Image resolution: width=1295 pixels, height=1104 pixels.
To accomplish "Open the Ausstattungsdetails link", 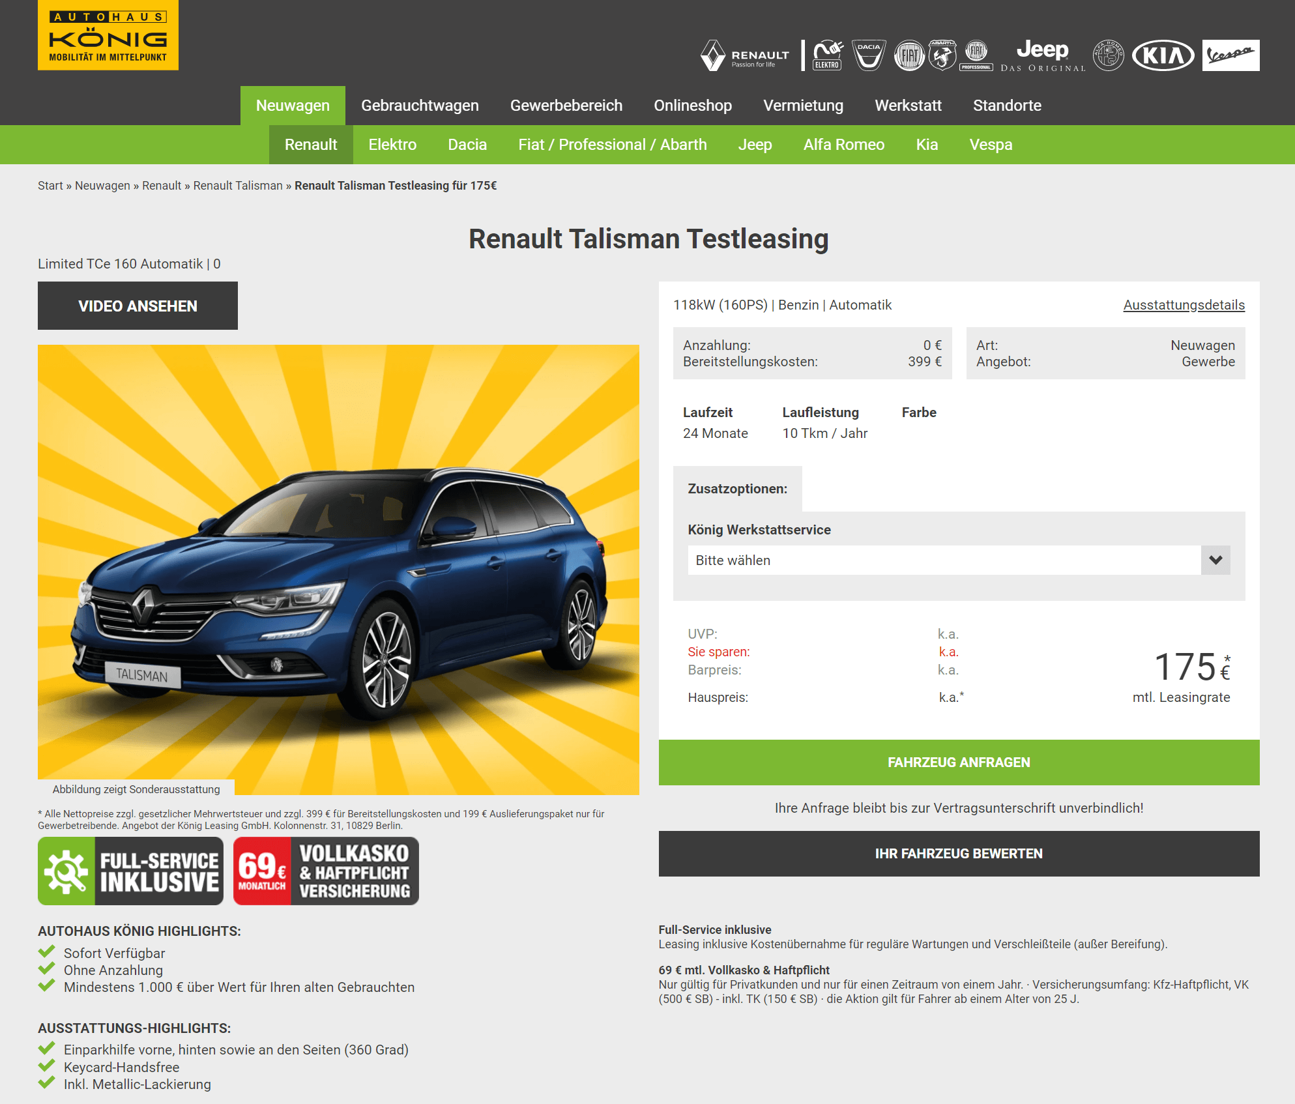I will (1184, 305).
